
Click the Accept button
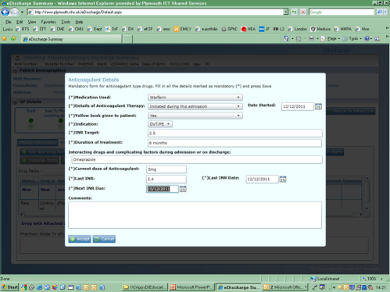(80, 239)
